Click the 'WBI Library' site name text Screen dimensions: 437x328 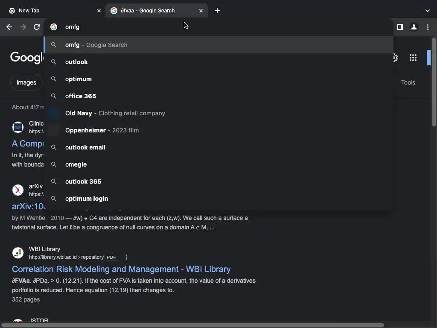[44, 249]
